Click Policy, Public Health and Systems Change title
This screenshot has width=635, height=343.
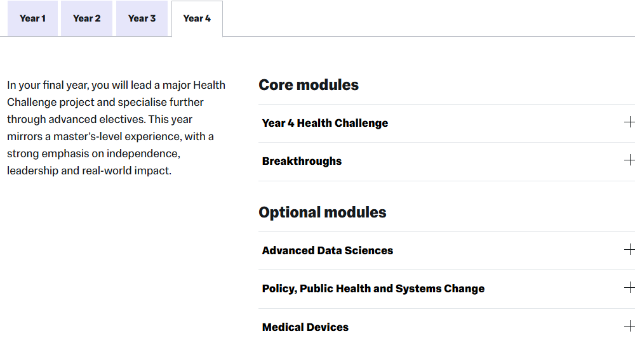[373, 288]
